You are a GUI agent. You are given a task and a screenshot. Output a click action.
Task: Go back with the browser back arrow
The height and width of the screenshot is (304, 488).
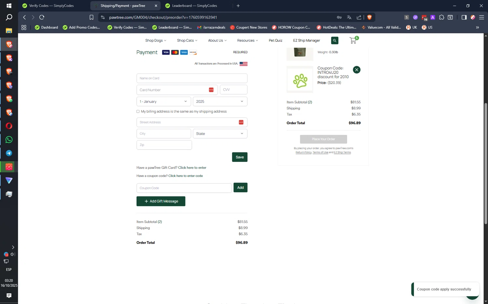pyautogui.click(x=24, y=17)
